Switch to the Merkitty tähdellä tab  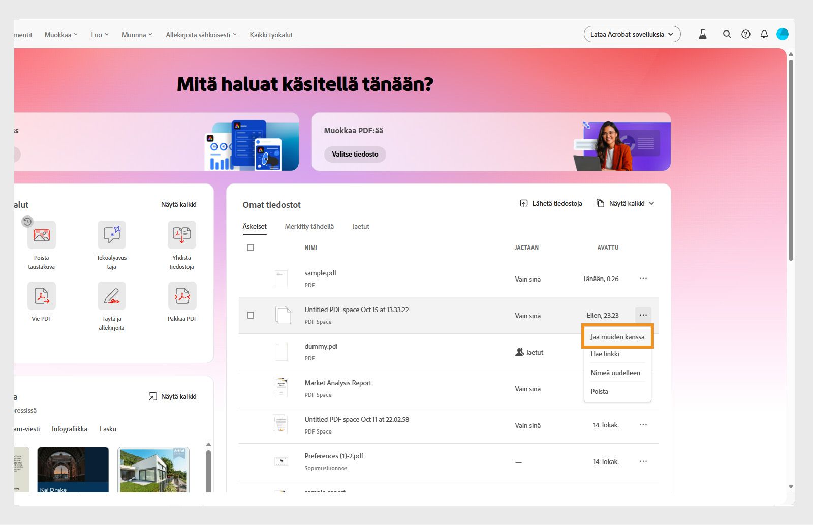coord(309,226)
